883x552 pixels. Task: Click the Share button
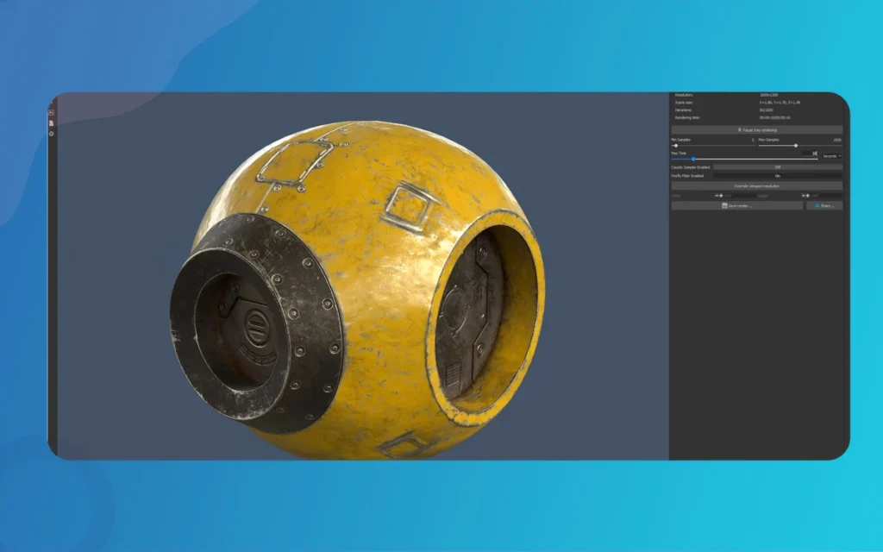click(826, 205)
